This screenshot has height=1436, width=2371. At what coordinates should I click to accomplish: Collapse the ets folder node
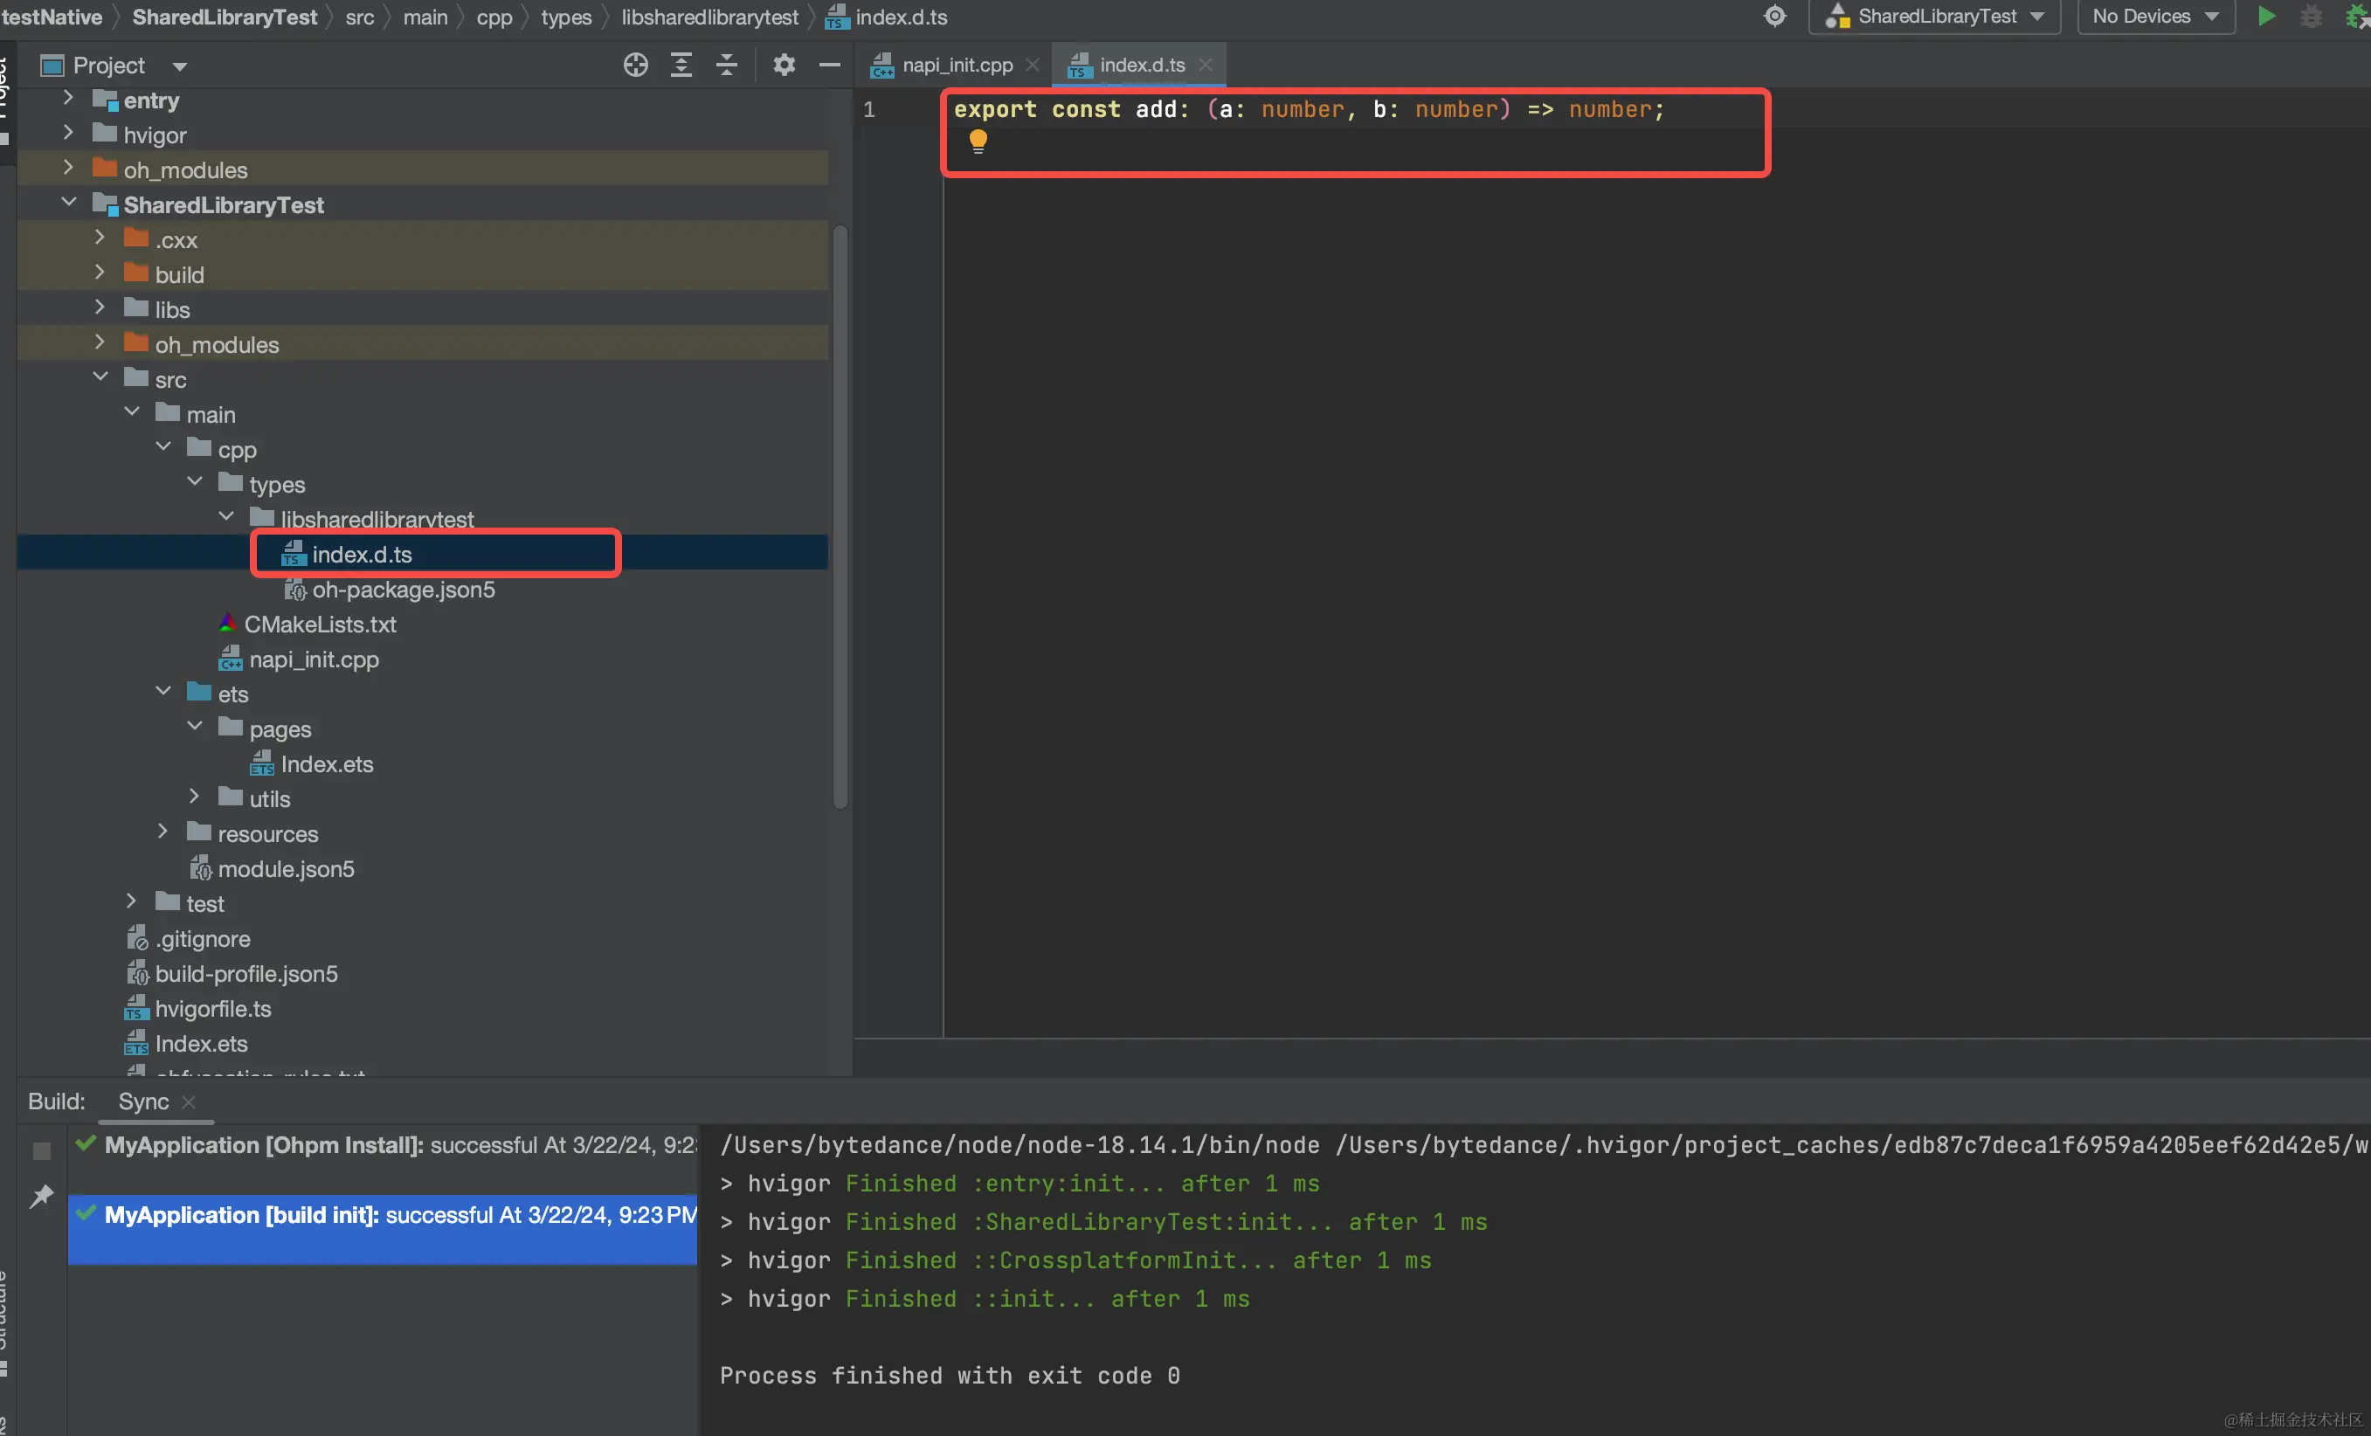[x=163, y=693]
